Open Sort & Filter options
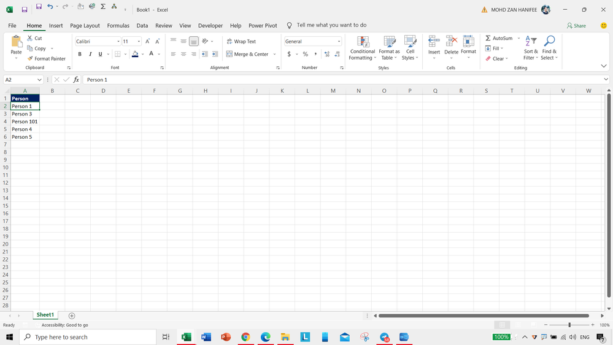This screenshot has height=345, width=613. 531,48
